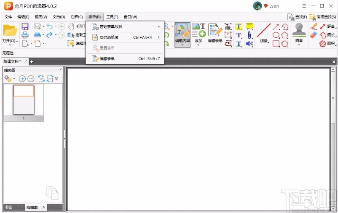
Task: Rotate thumbnail page clockwise 90 degrees
Action: click(50, 79)
